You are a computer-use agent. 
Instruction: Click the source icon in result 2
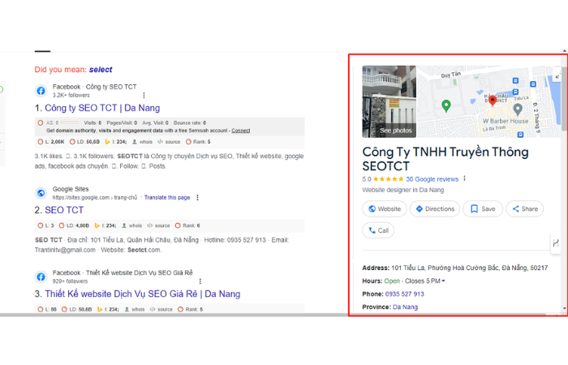tap(149, 225)
